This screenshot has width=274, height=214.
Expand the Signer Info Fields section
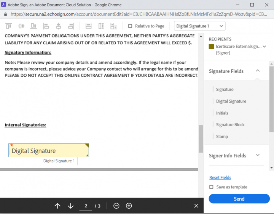pyautogui.click(x=258, y=155)
